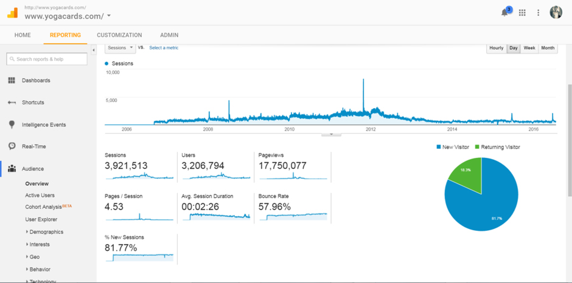Click the Intelligence Events lightbulb icon
Screen dimensions: 572x283
pyautogui.click(x=12, y=124)
